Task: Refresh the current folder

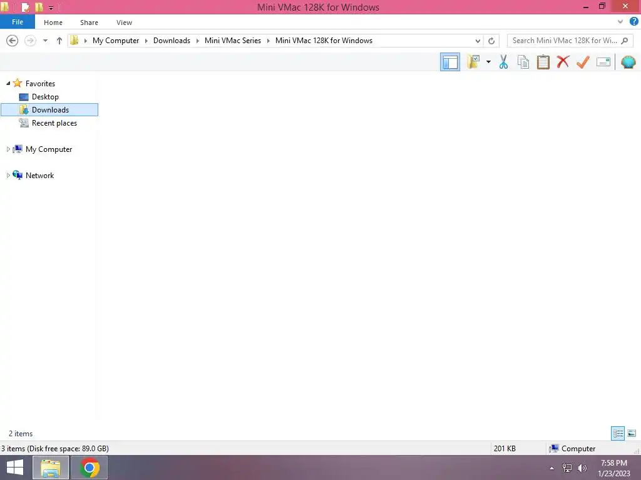Action: (x=491, y=41)
